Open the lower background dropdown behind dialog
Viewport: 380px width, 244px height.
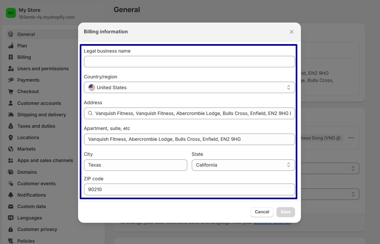coord(330,194)
